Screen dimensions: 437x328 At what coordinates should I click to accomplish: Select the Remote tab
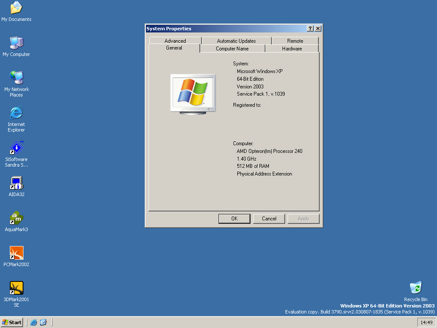tap(295, 41)
